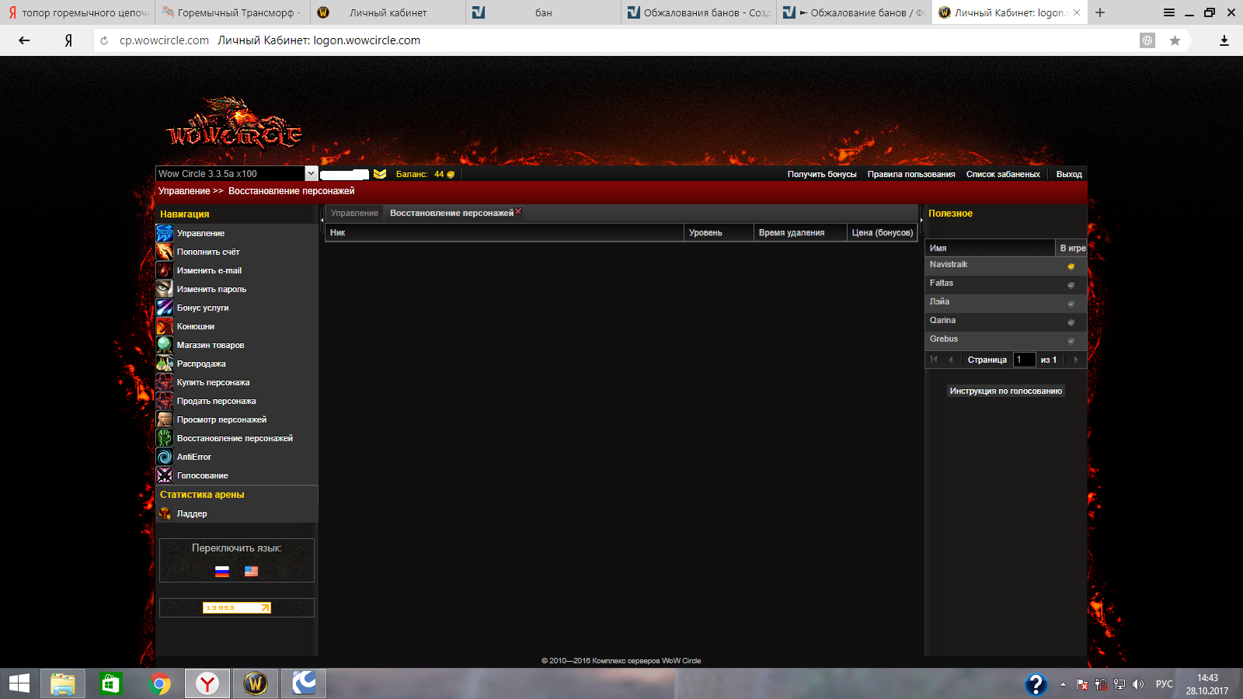The image size is (1243, 699).
Task: Switch to the Управление tab
Action: [x=354, y=213]
